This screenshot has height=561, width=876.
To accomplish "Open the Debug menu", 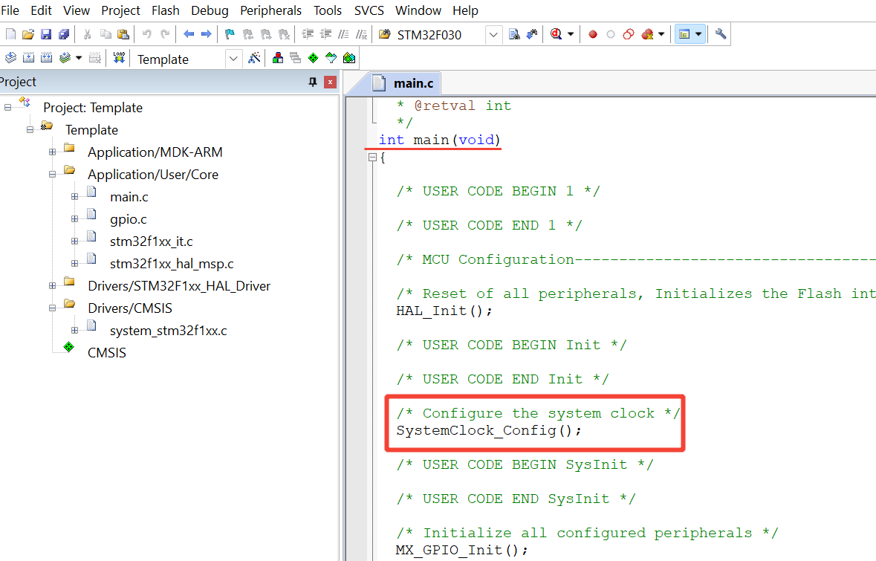I will [210, 10].
